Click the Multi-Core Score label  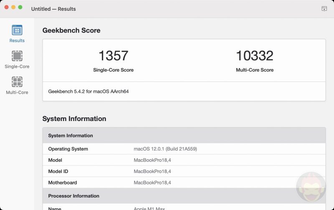(x=255, y=70)
